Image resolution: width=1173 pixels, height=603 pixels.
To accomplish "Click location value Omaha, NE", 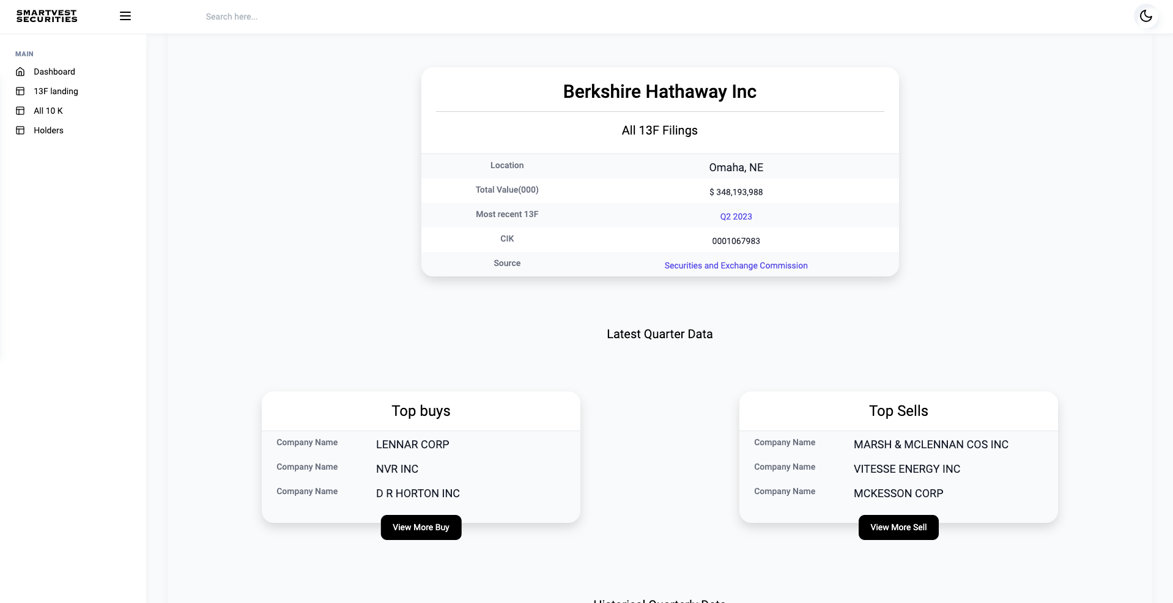I will click(736, 168).
